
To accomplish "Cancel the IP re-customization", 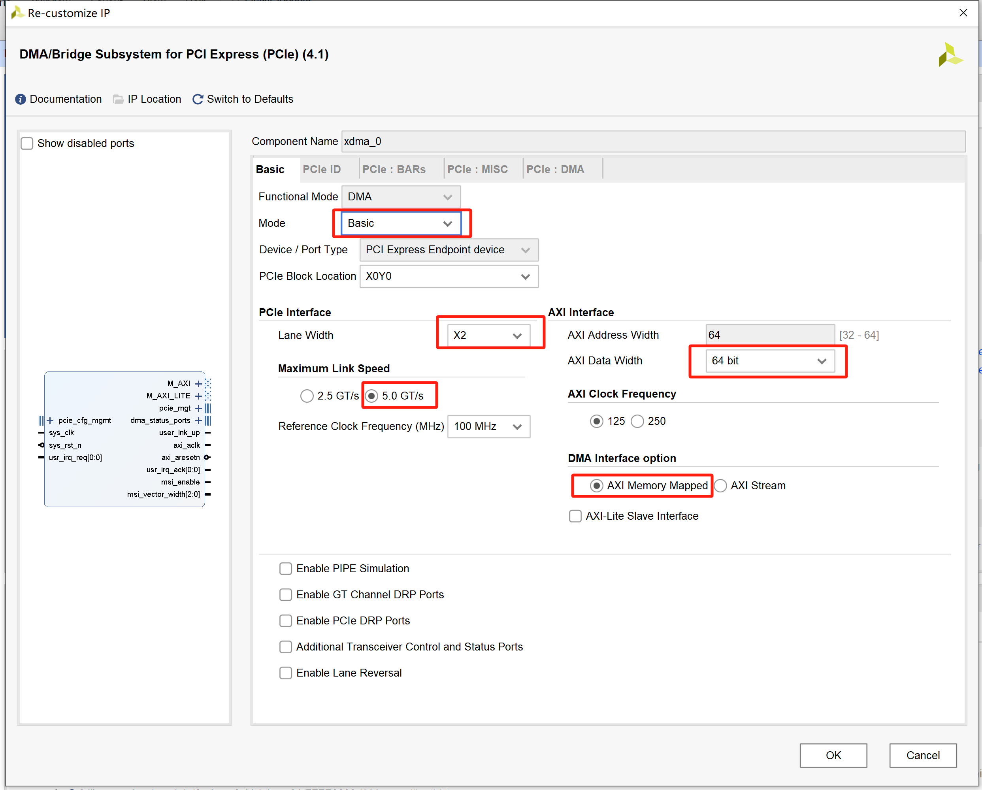I will pyautogui.click(x=923, y=755).
